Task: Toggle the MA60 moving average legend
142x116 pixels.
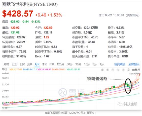Action: coord(74,70)
